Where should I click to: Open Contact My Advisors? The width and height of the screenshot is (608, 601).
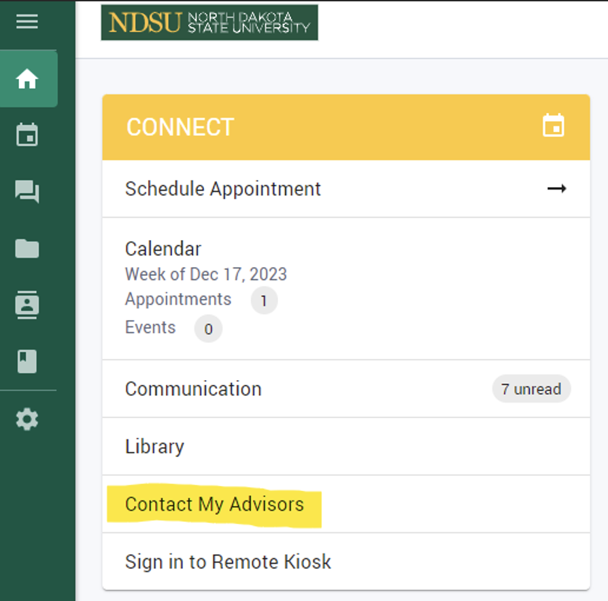click(214, 504)
